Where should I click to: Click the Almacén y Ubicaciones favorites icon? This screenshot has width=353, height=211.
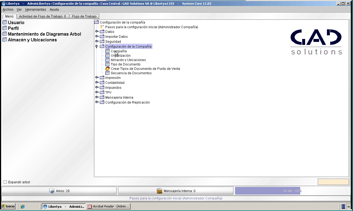pos(4,39)
